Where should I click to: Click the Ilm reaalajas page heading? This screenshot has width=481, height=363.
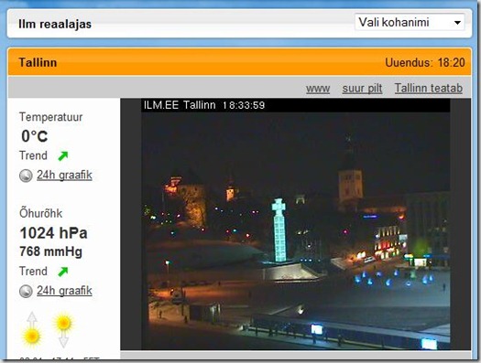[x=55, y=24]
